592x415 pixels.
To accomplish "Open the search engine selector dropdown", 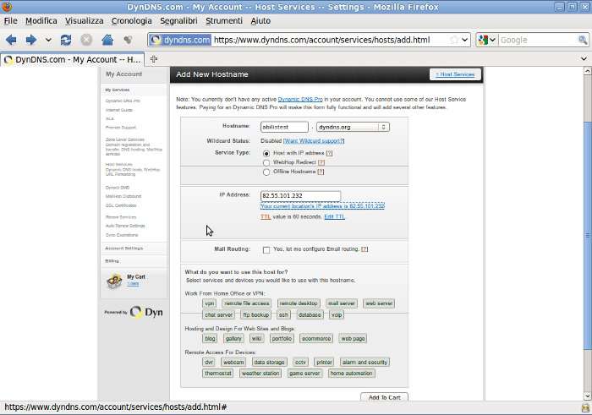I will (486, 40).
